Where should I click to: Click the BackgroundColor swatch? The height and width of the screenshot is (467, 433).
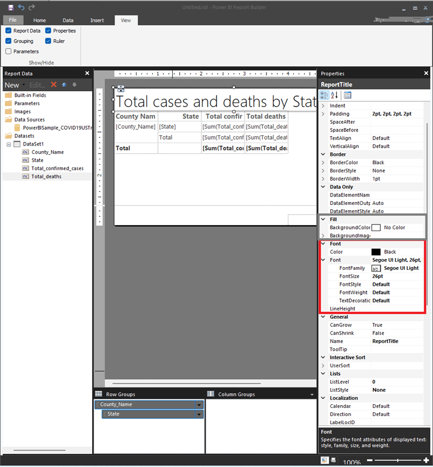(x=376, y=228)
